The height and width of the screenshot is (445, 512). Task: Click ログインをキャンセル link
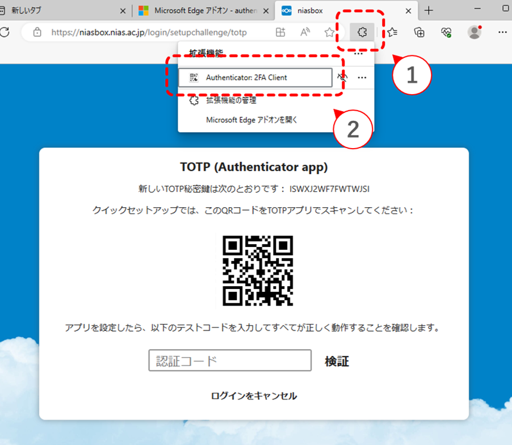(x=254, y=396)
